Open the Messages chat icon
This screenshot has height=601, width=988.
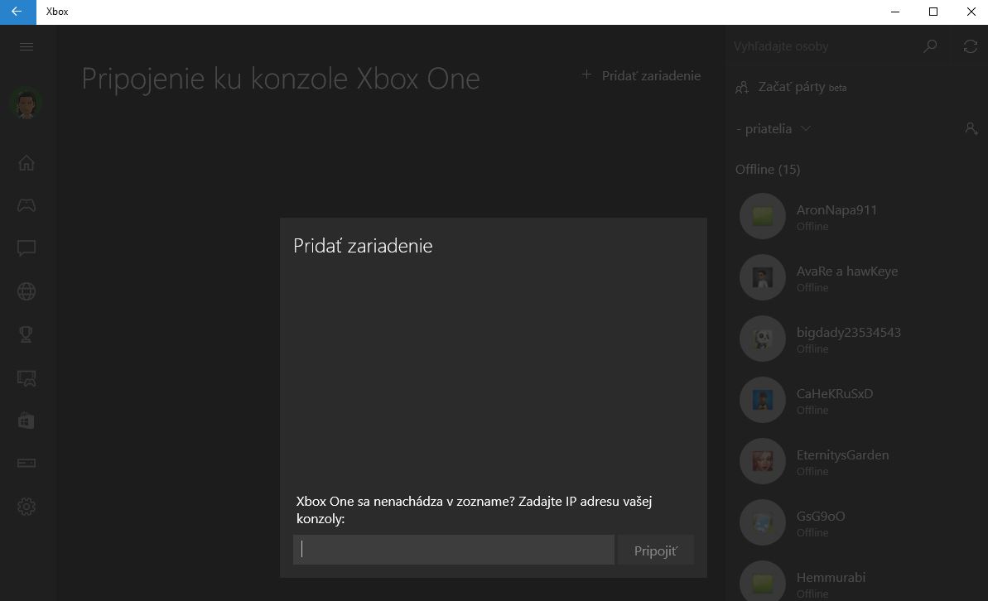(x=27, y=248)
